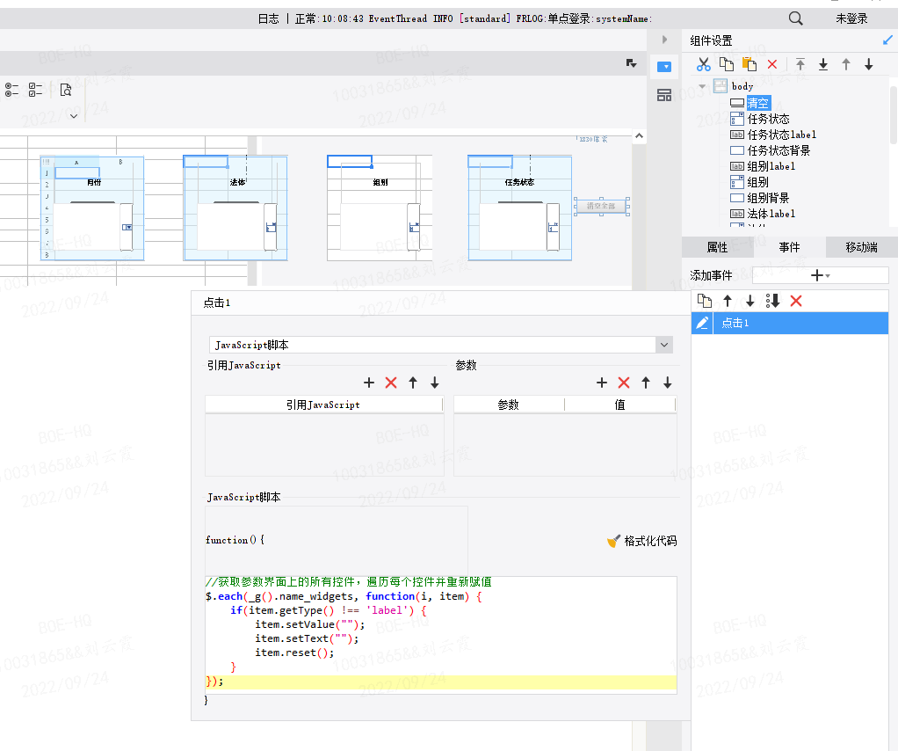Click the search magnifier icon in top bar

795,18
